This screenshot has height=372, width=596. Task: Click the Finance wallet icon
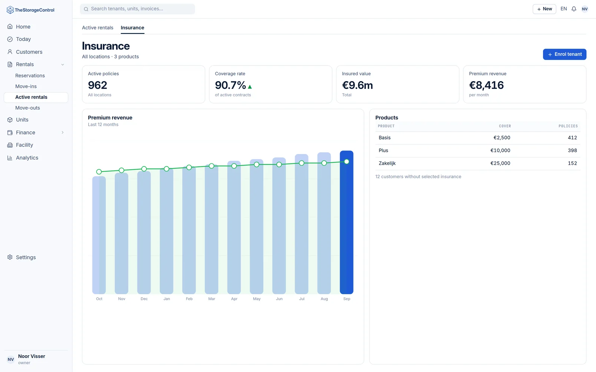click(10, 132)
